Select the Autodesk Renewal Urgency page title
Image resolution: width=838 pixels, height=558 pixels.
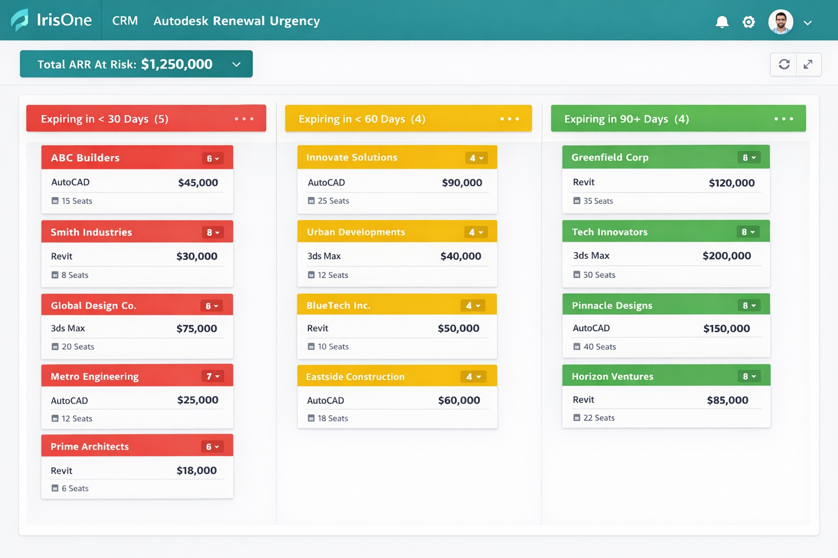click(237, 21)
